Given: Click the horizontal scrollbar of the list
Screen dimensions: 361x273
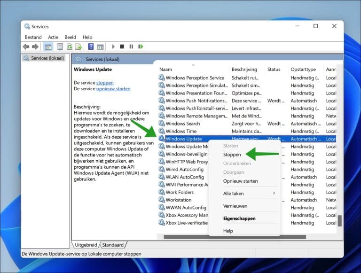Looking at the screenshot, I should point(235,237).
